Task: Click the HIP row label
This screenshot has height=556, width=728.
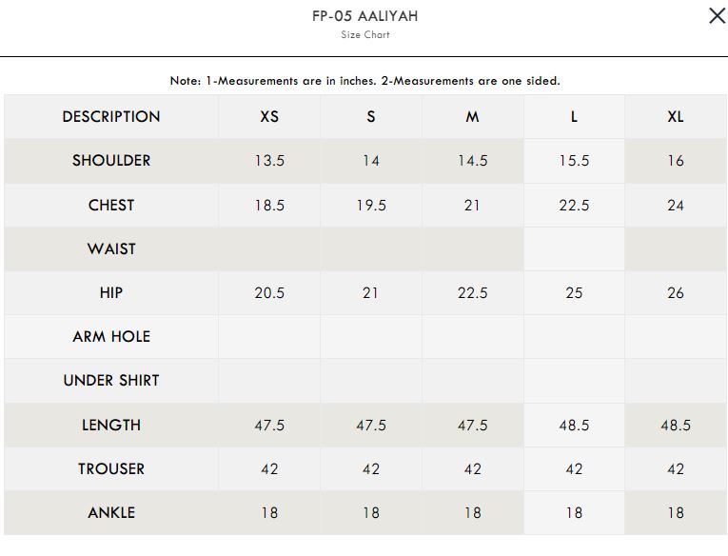Action: (111, 292)
